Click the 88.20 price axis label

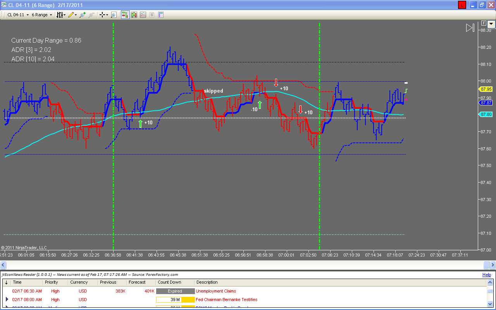coord(486,47)
